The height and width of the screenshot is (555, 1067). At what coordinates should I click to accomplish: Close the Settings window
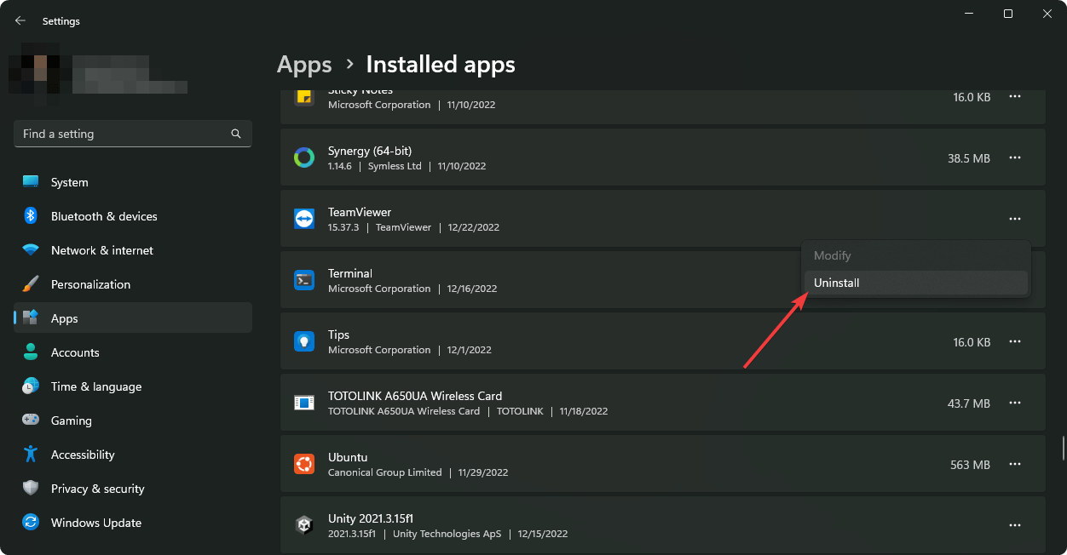[x=1047, y=14]
